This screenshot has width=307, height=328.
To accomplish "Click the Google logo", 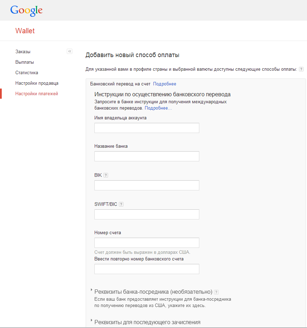I will (x=27, y=10).
